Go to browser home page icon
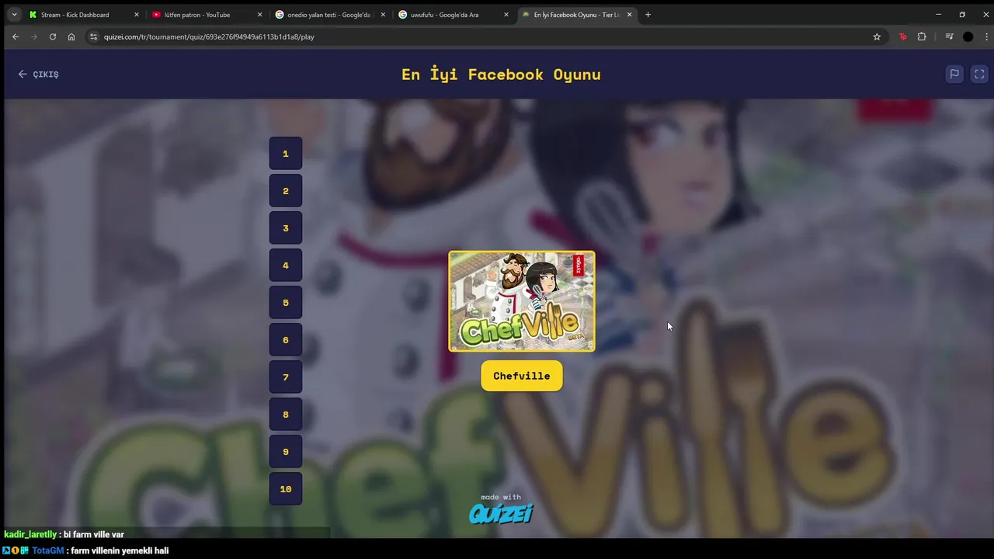The width and height of the screenshot is (994, 559). click(x=71, y=36)
